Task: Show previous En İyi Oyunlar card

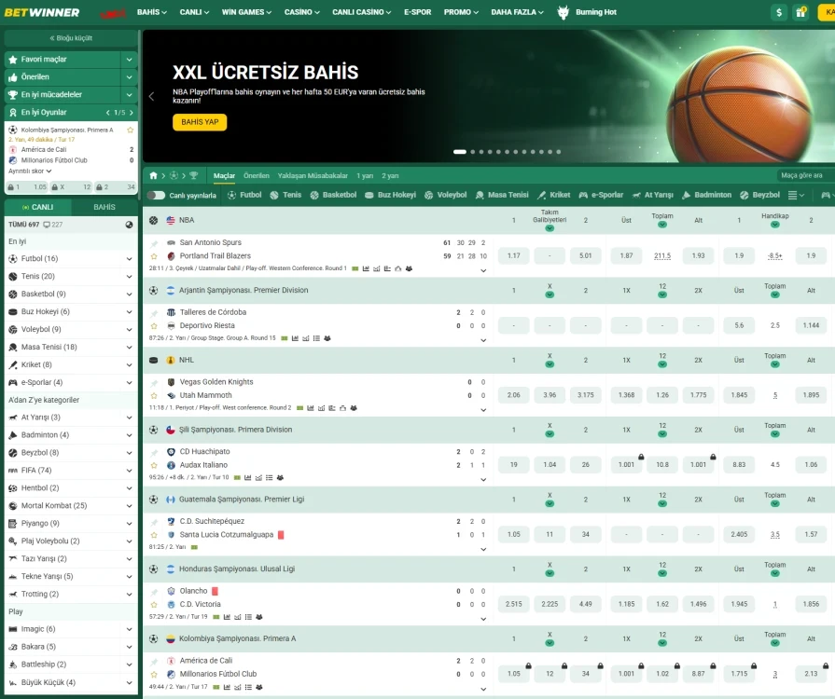Action: click(107, 112)
